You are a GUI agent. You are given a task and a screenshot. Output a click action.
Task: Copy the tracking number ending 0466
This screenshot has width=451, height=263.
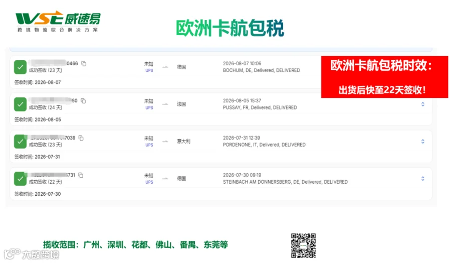point(84,63)
